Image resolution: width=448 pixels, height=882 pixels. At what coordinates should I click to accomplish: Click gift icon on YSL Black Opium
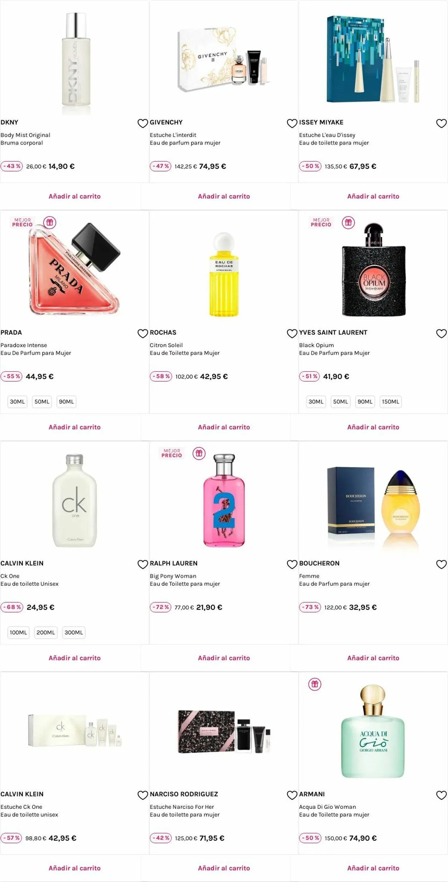point(348,223)
